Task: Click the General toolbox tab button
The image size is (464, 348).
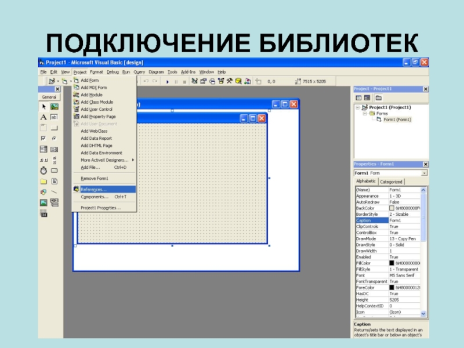Action: tap(49, 97)
